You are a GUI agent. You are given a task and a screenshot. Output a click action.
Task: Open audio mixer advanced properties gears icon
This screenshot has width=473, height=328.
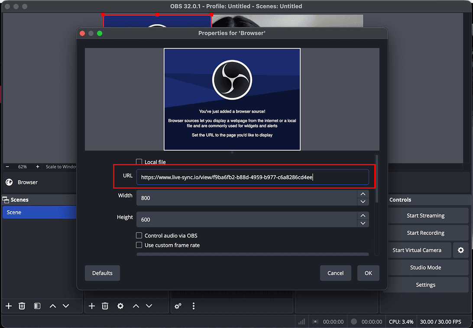178,306
